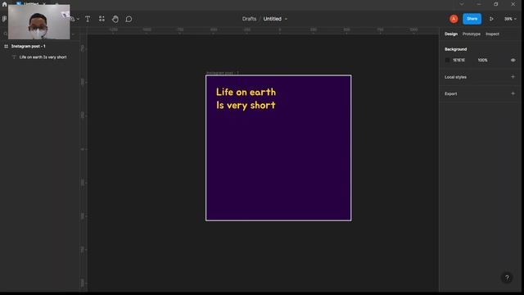Click the background hex value field
This screenshot has height=295, width=524.
pyautogui.click(x=458, y=60)
